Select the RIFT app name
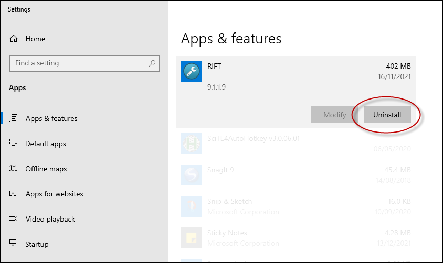443x263 pixels. tap(214, 66)
